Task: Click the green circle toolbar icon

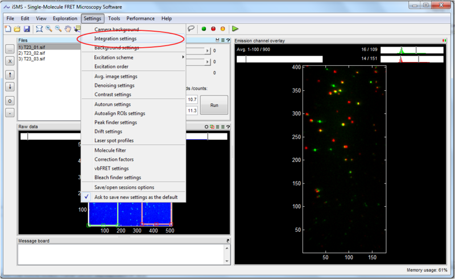Action: coord(204,28)
